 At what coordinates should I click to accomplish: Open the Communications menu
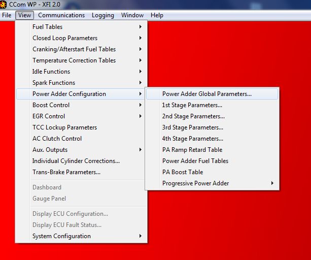[61, 15]
